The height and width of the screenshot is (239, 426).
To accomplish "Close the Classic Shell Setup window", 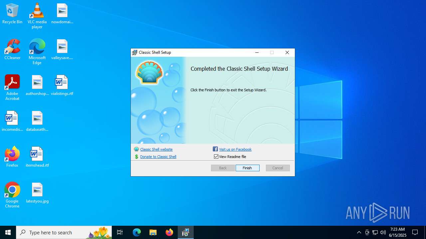I will point(287,52).
